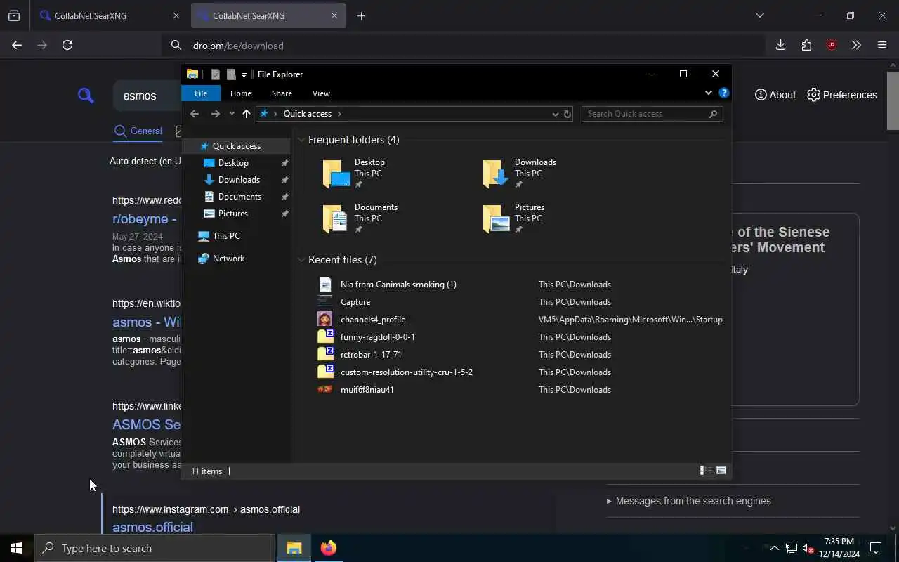Image resolution: width=899 pixels, height=562 pixels.
Task: Expand the Quick access breadcrumb chevron
Action: click(x=339, y=114)
